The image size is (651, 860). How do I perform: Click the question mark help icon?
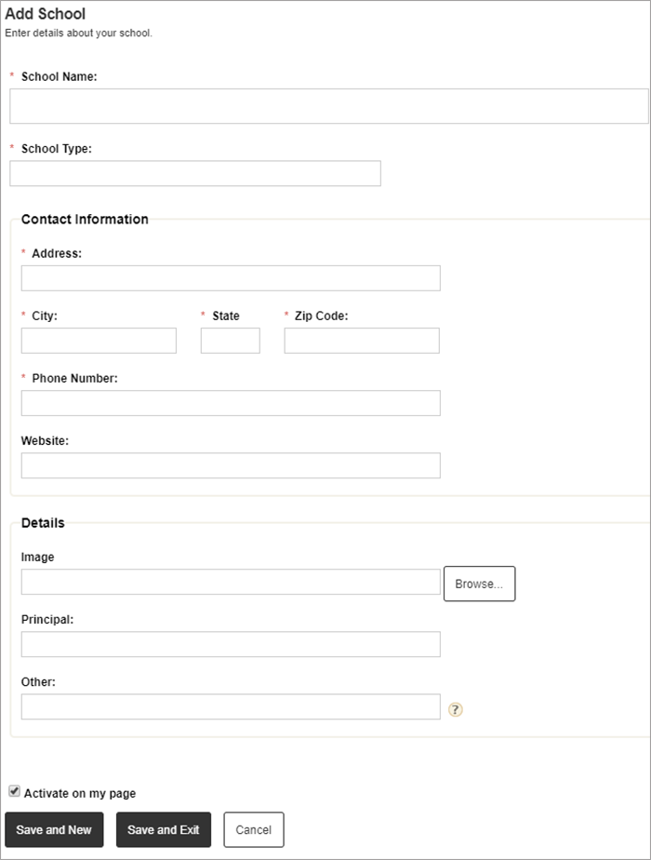point(455,711)
